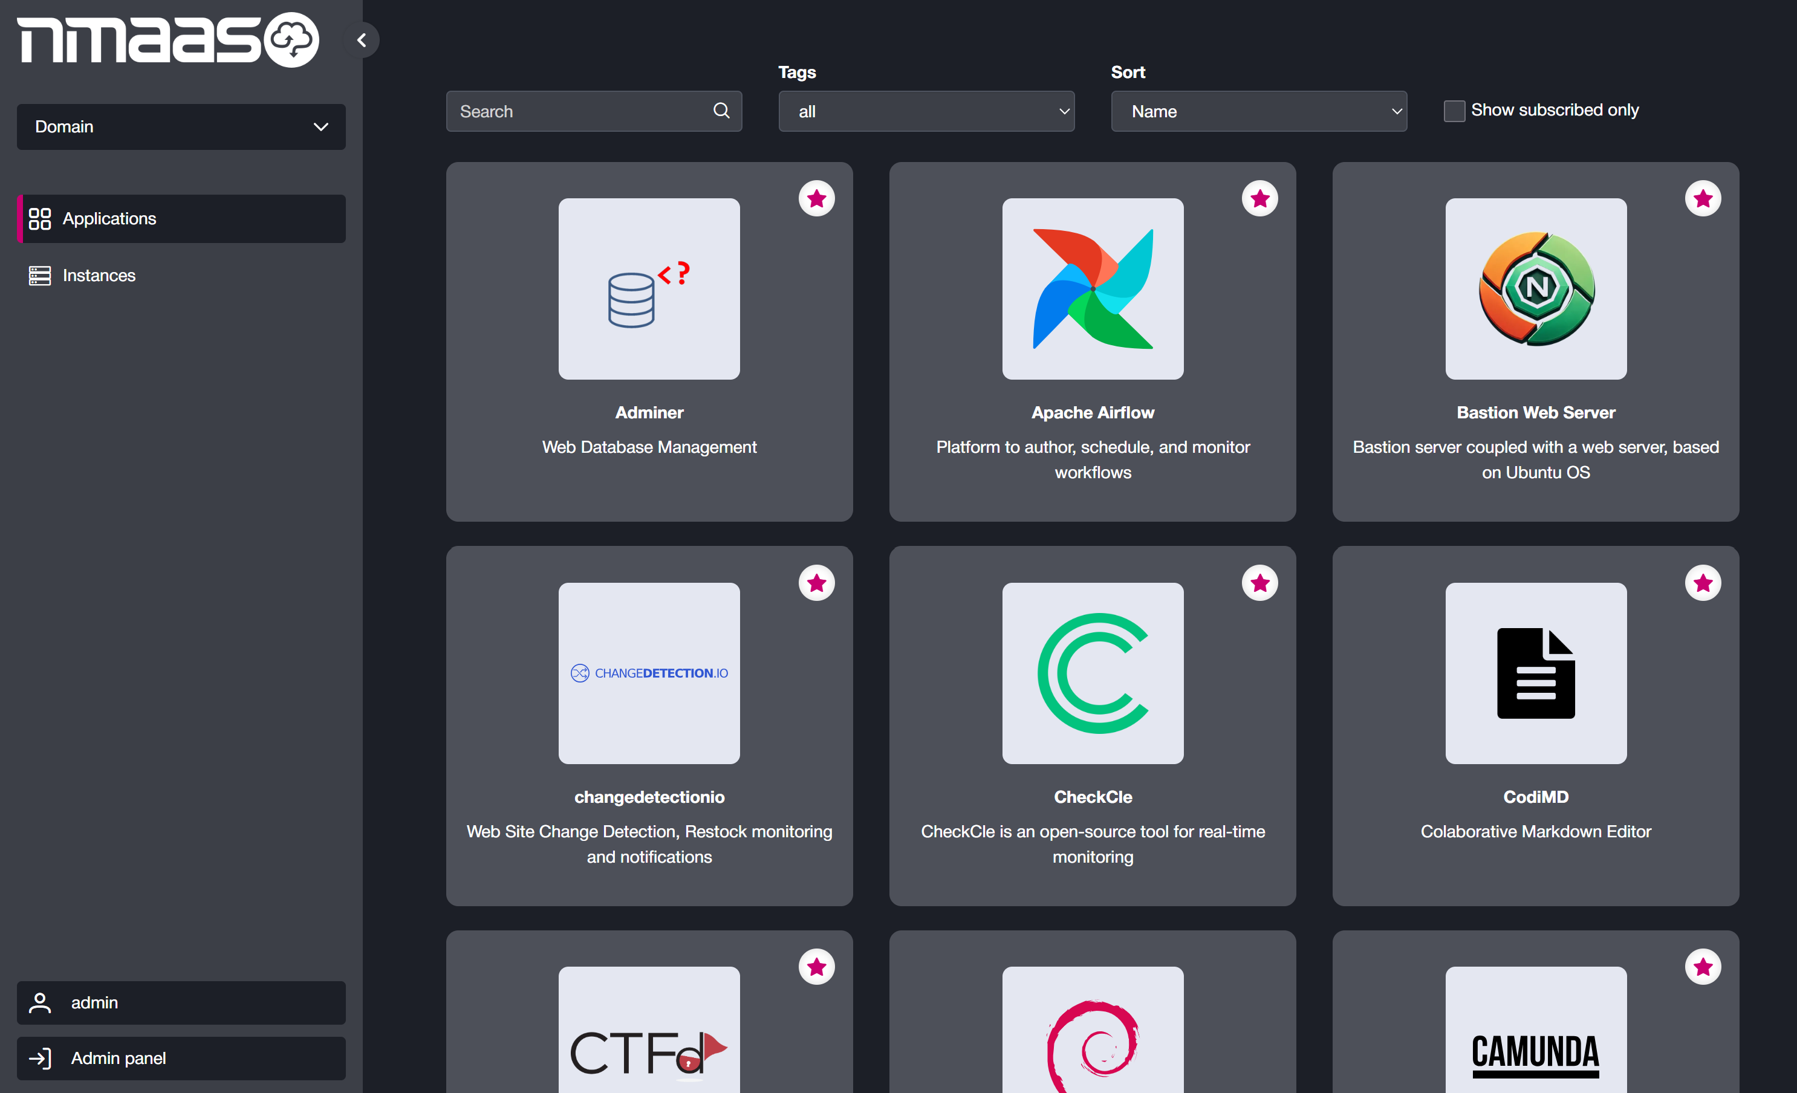Screen dimensions: 1797x1093
Task: Open the CodiMD document icon
Action: 1535,673
